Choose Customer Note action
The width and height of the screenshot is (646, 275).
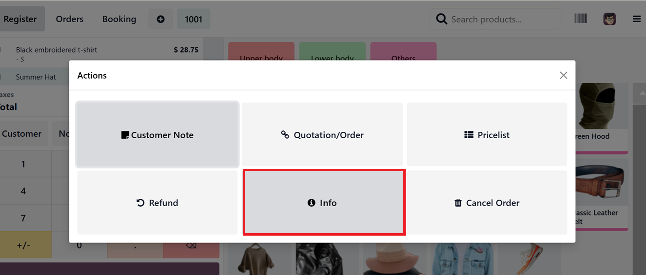(x=158, y=135)
